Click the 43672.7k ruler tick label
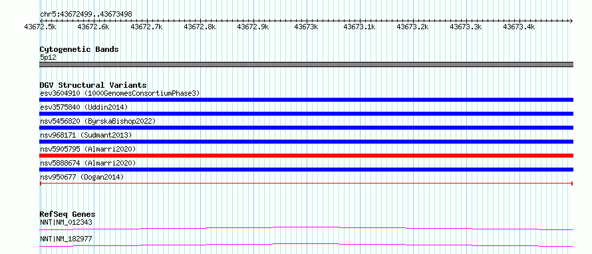The image size is (592, 254). (146, 27)
